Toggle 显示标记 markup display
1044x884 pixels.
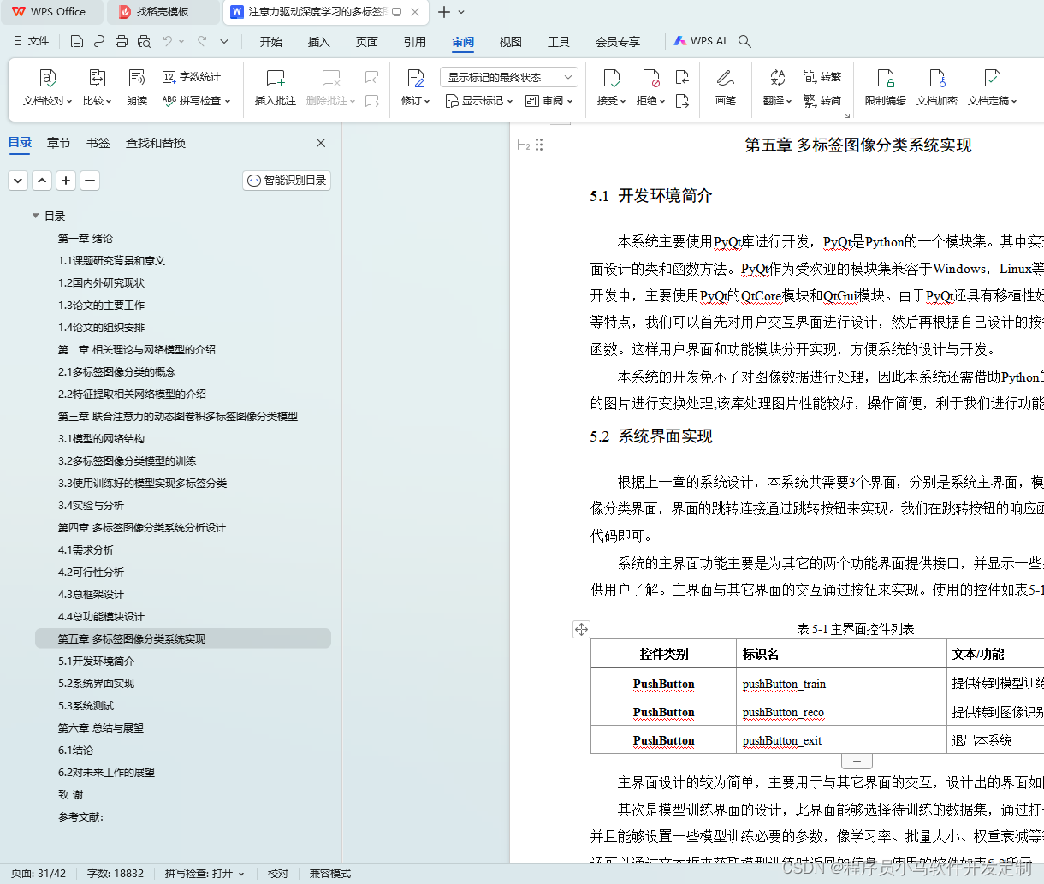point(476,100)
